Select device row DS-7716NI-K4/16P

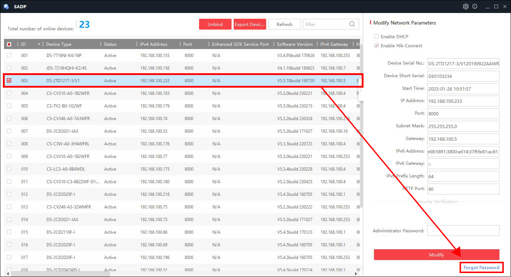click(x=182, y=55)
